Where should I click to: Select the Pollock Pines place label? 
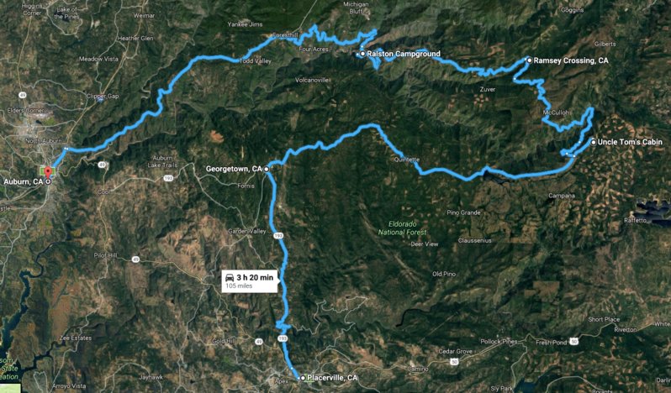coord(499,342)
